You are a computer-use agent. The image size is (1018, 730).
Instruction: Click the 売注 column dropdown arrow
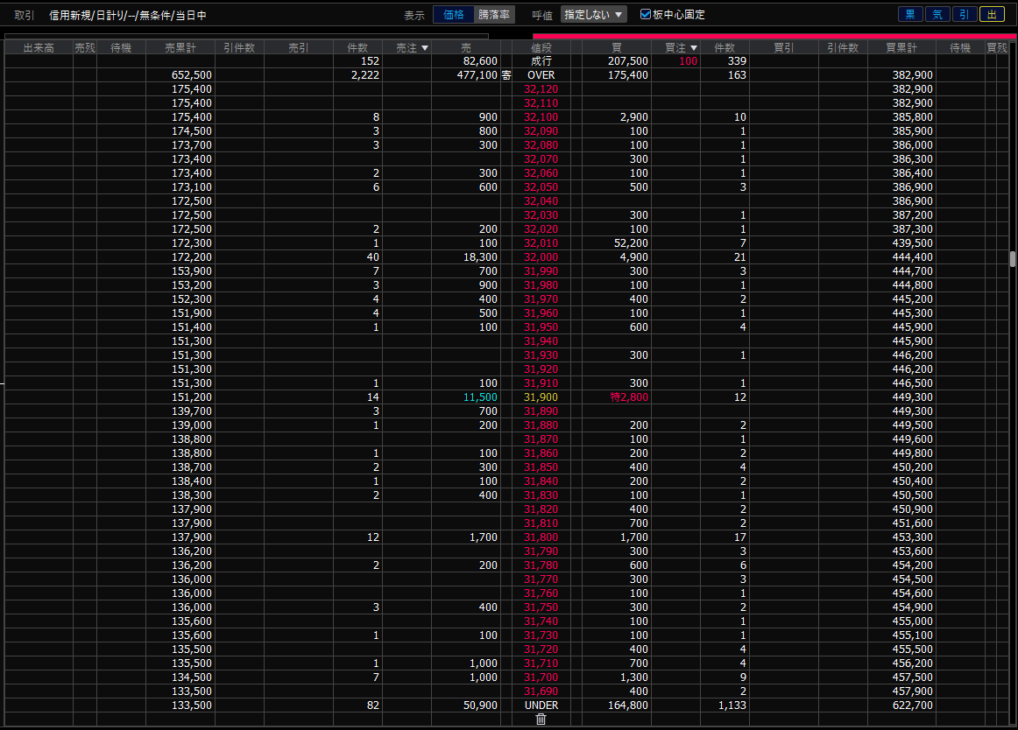point(425,48)
